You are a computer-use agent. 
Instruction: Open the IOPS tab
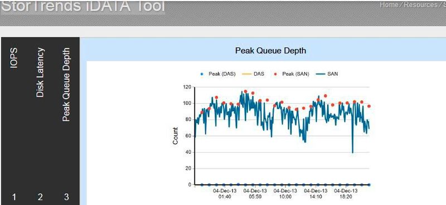pos(13,58)
